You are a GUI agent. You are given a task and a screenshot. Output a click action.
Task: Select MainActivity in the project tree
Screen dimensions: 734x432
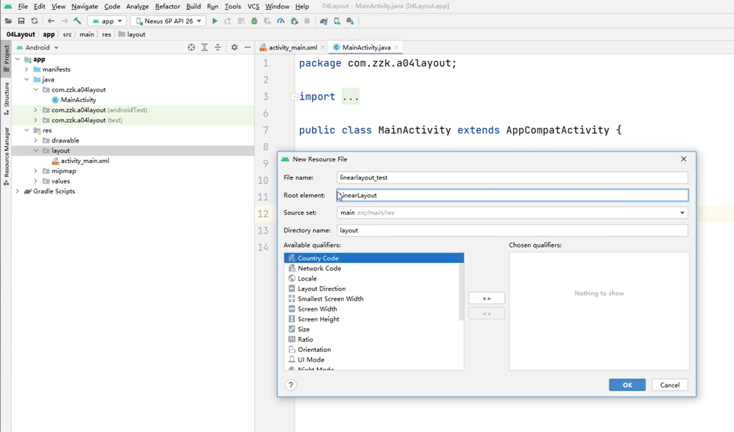pyautogui.click(x=78, y=100)
